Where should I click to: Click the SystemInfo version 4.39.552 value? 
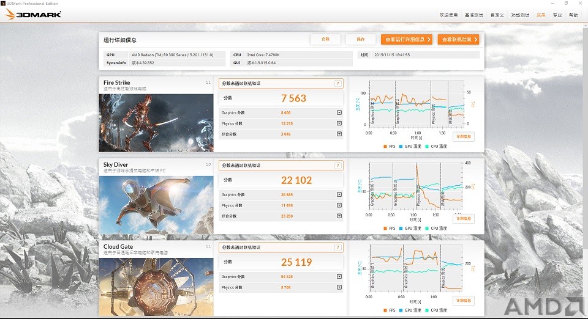pyautogui.click(x=143, y=63)
